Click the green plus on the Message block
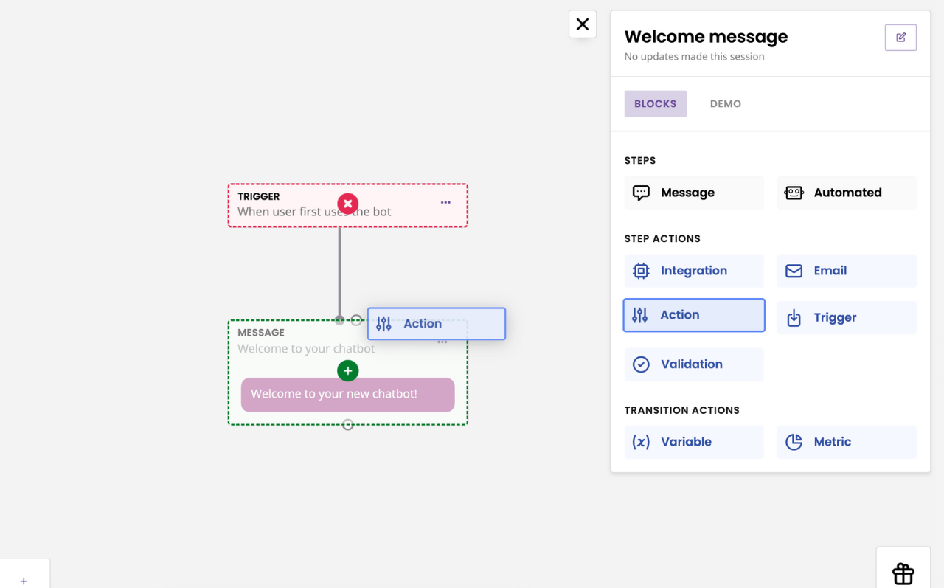This screenshot has width=944, height=588. tap(347, 370)
